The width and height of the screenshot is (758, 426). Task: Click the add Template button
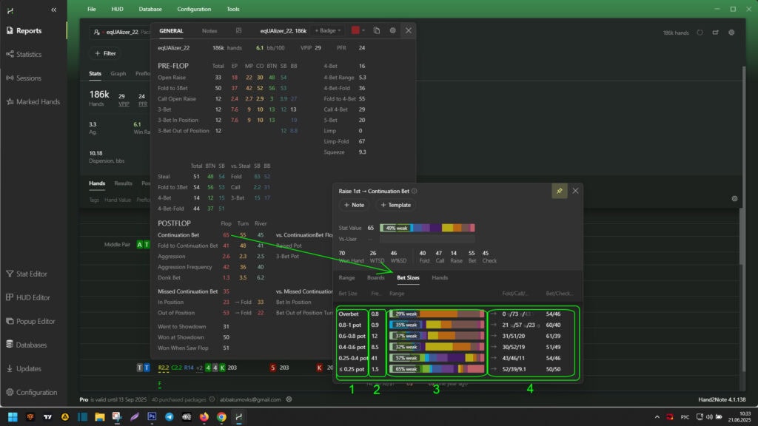[395, 205]
